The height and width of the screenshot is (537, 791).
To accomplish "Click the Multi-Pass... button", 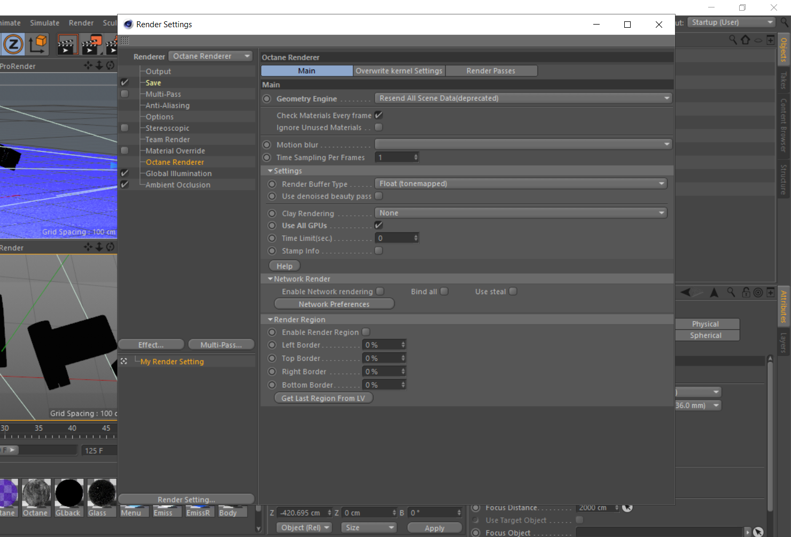I will pos(221,345).
